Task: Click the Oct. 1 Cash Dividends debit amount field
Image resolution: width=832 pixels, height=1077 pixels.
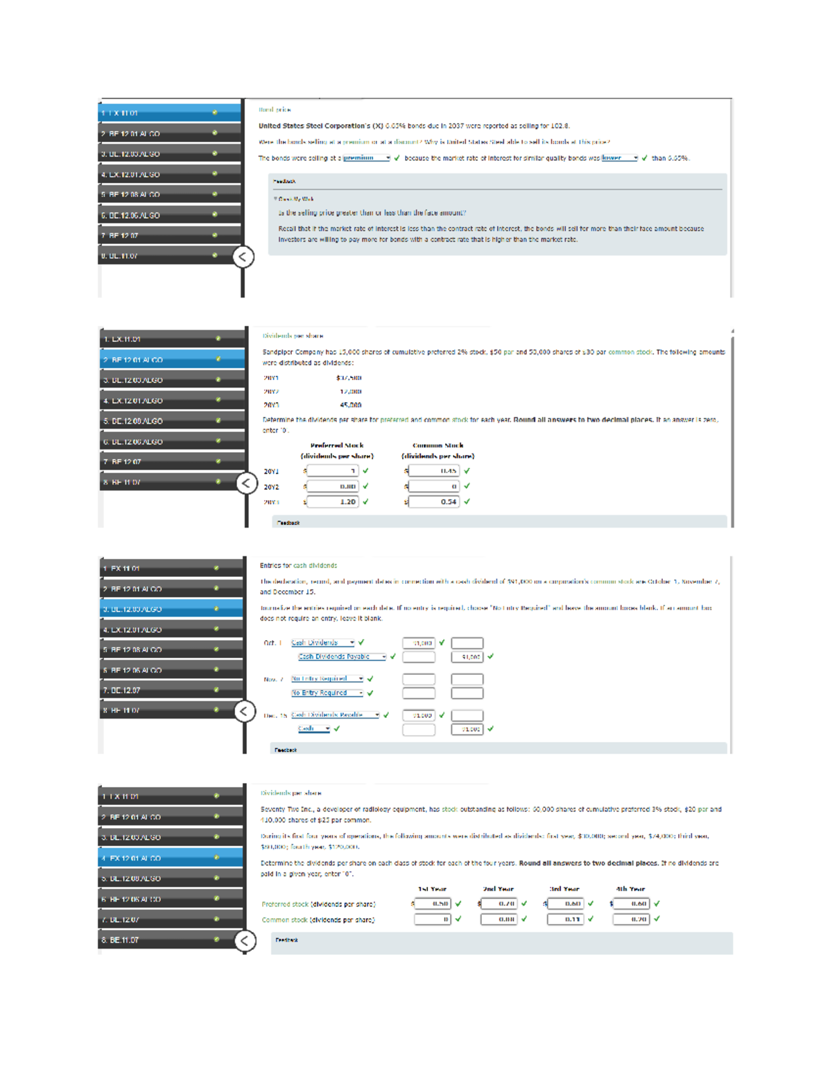Action: [419, 643]
